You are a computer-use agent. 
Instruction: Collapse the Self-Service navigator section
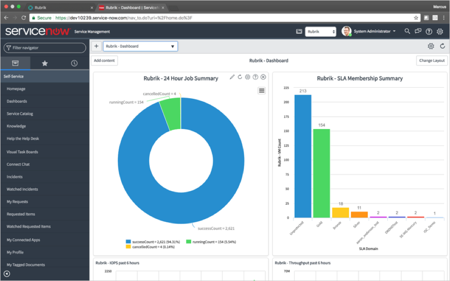45,76
